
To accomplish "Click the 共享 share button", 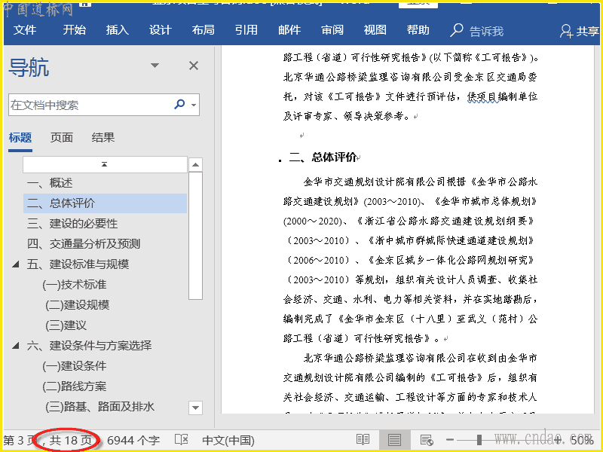I will tap(580, 31).
